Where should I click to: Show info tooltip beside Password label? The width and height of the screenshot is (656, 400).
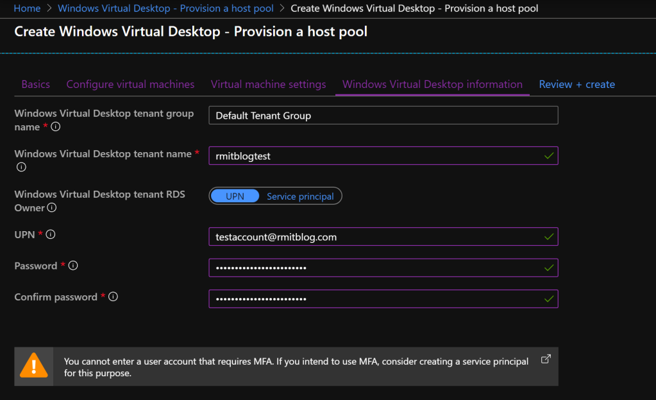(x=73, y=266)
